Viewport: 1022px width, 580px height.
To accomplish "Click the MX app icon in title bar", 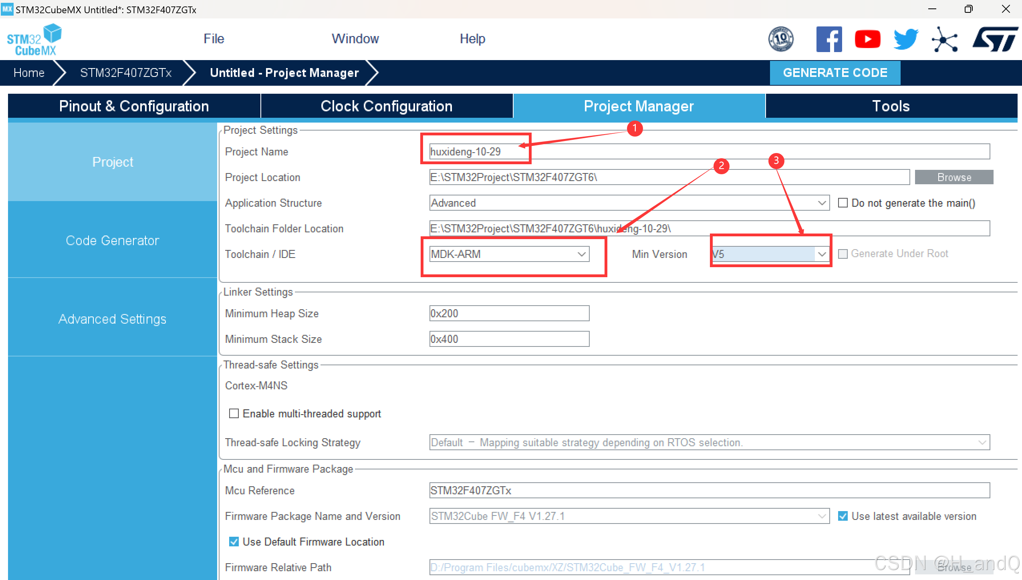I will [x=7, y=9].
